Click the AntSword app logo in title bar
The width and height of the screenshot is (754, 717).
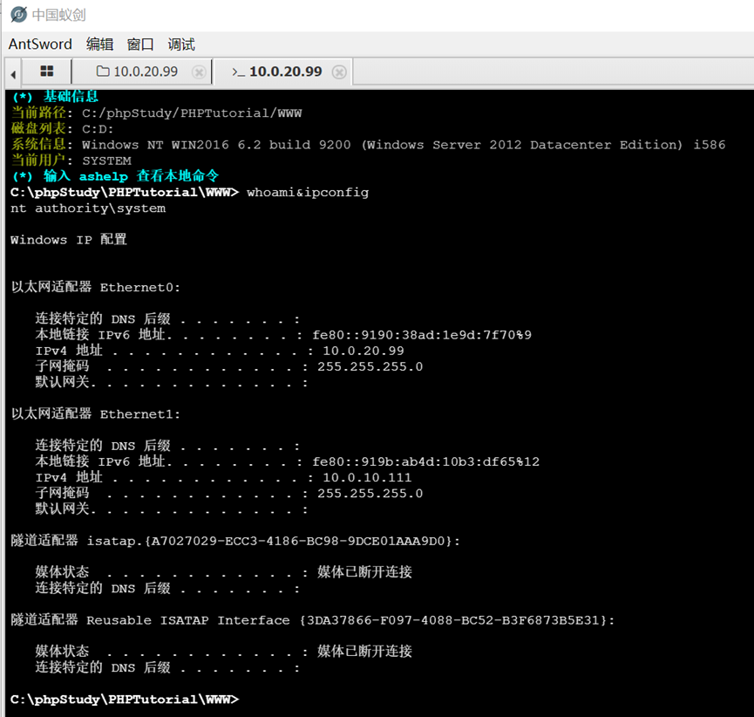[x=19, y=15]
